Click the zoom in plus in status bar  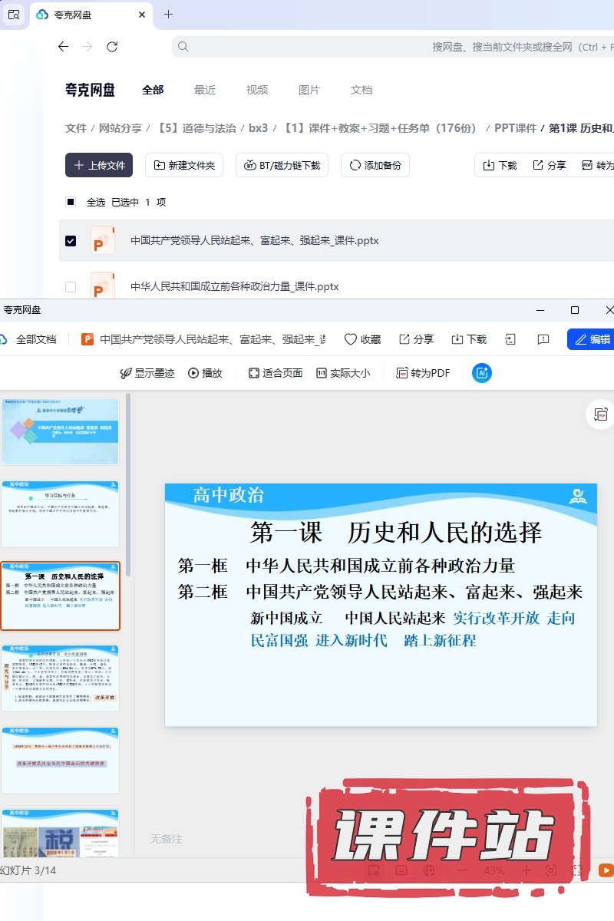pyautogui.click(x=526, y=870)
